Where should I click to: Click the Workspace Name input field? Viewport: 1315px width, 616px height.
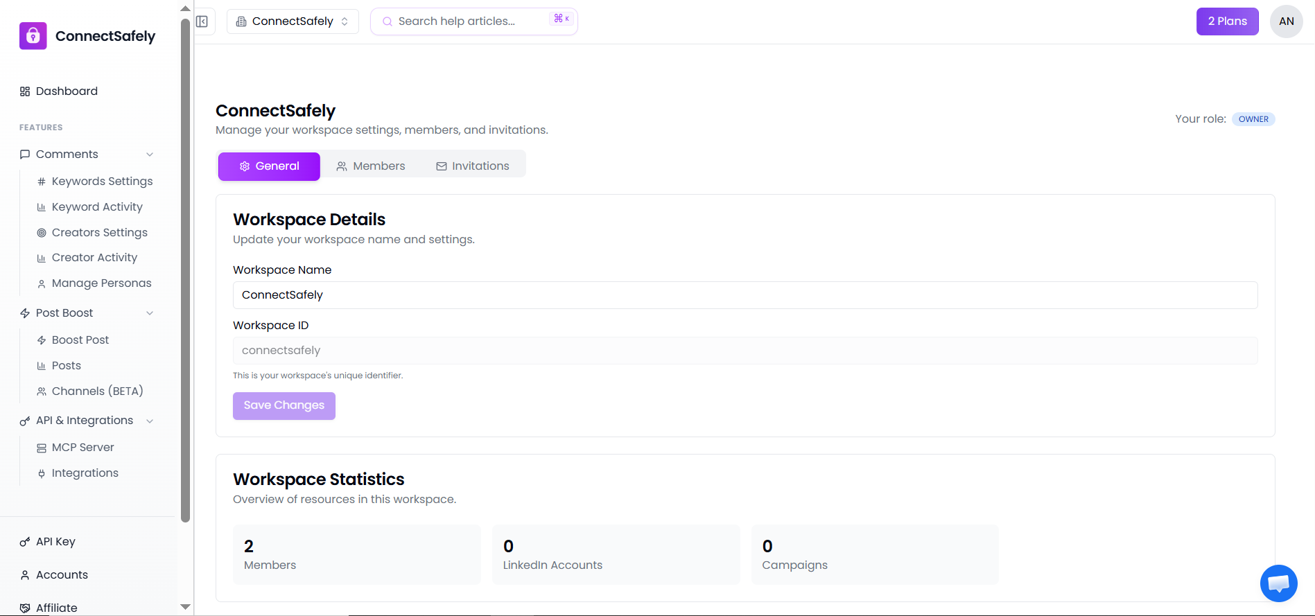pyautogui.click(x=744, y=295)
